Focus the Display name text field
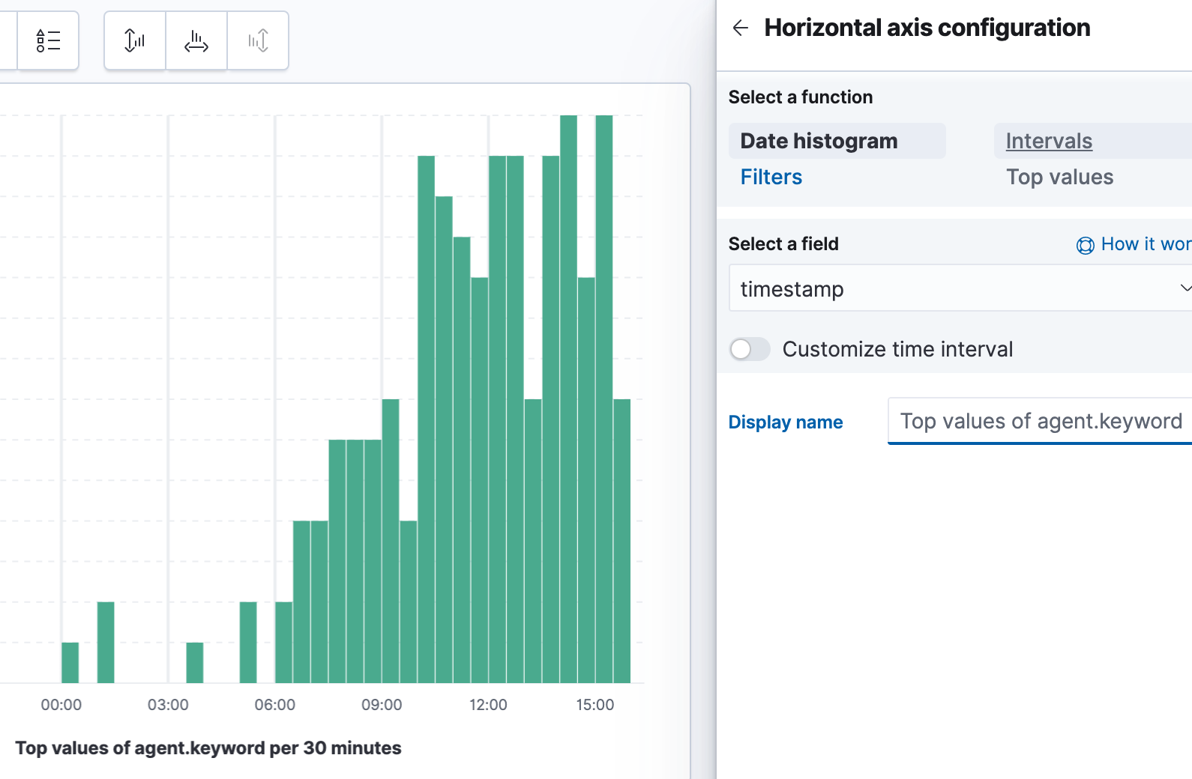Viewport: 1192px width, 779px height. 1040,421
